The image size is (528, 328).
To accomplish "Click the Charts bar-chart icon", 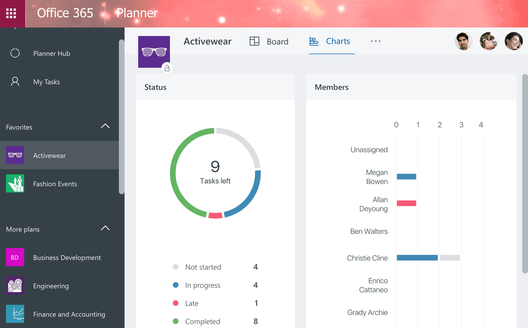I will tap(314, 41).
